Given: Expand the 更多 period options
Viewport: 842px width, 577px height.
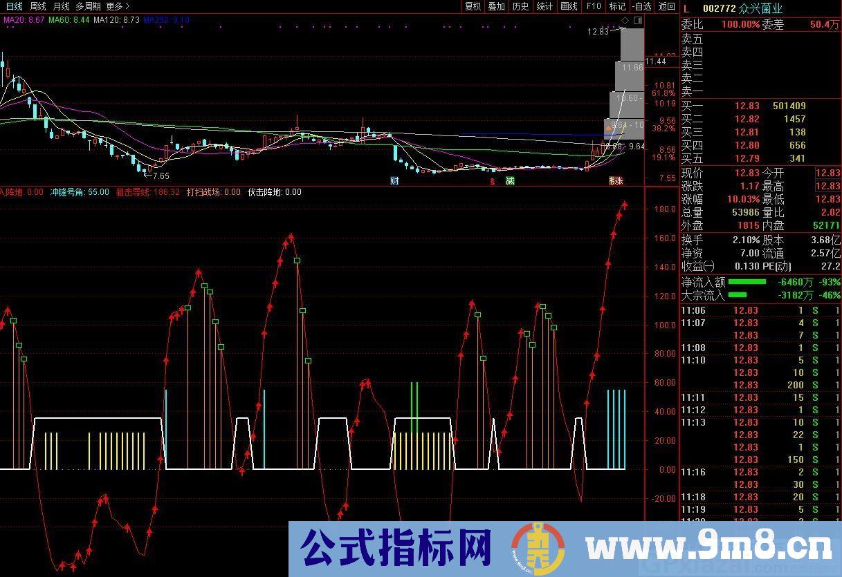Looking at the screenshot, I should [x=117, y=6].
